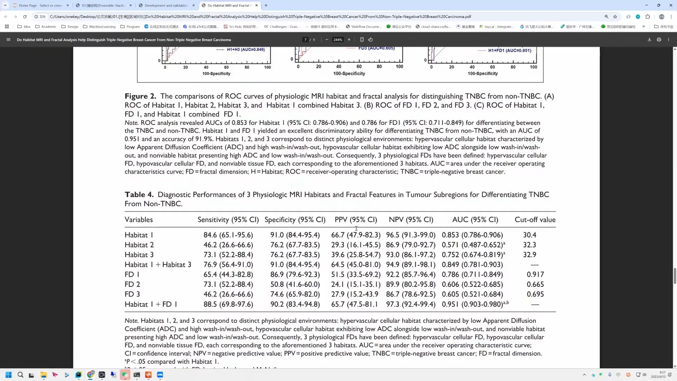Open the Academic bookmarks folder
This screenshot has width=677, height=381.
pos(46,26)
